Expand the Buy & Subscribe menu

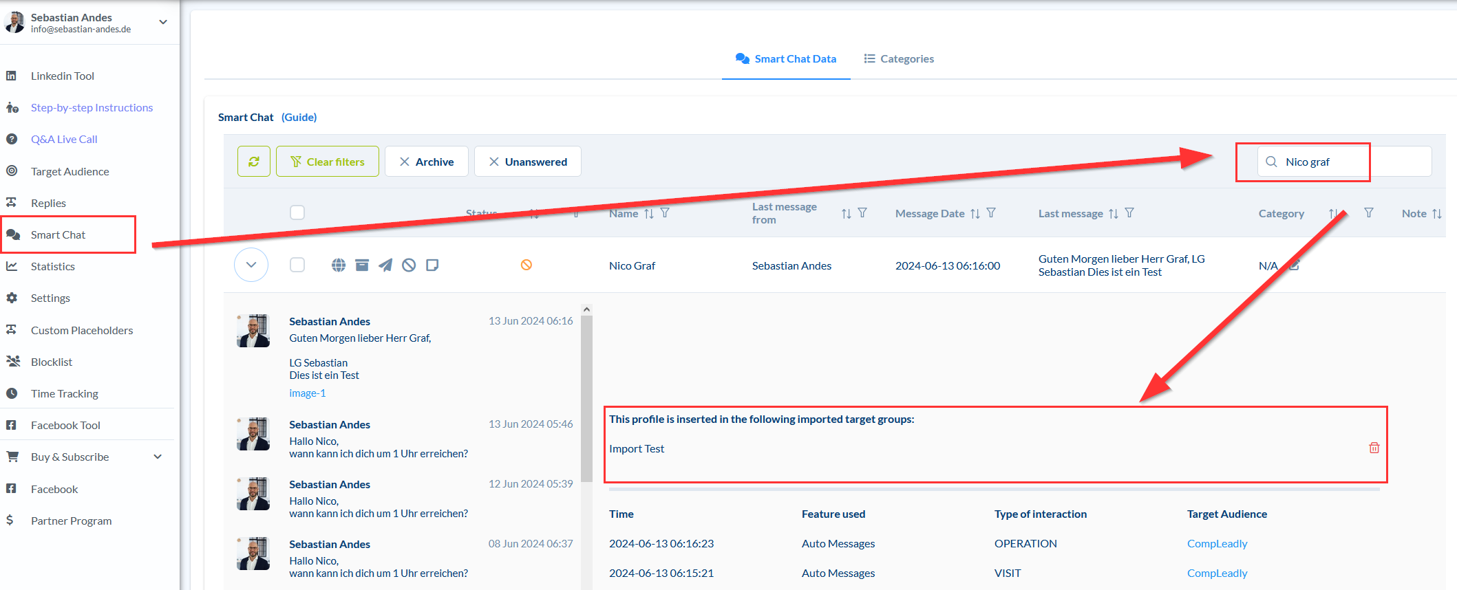[158, 457]
